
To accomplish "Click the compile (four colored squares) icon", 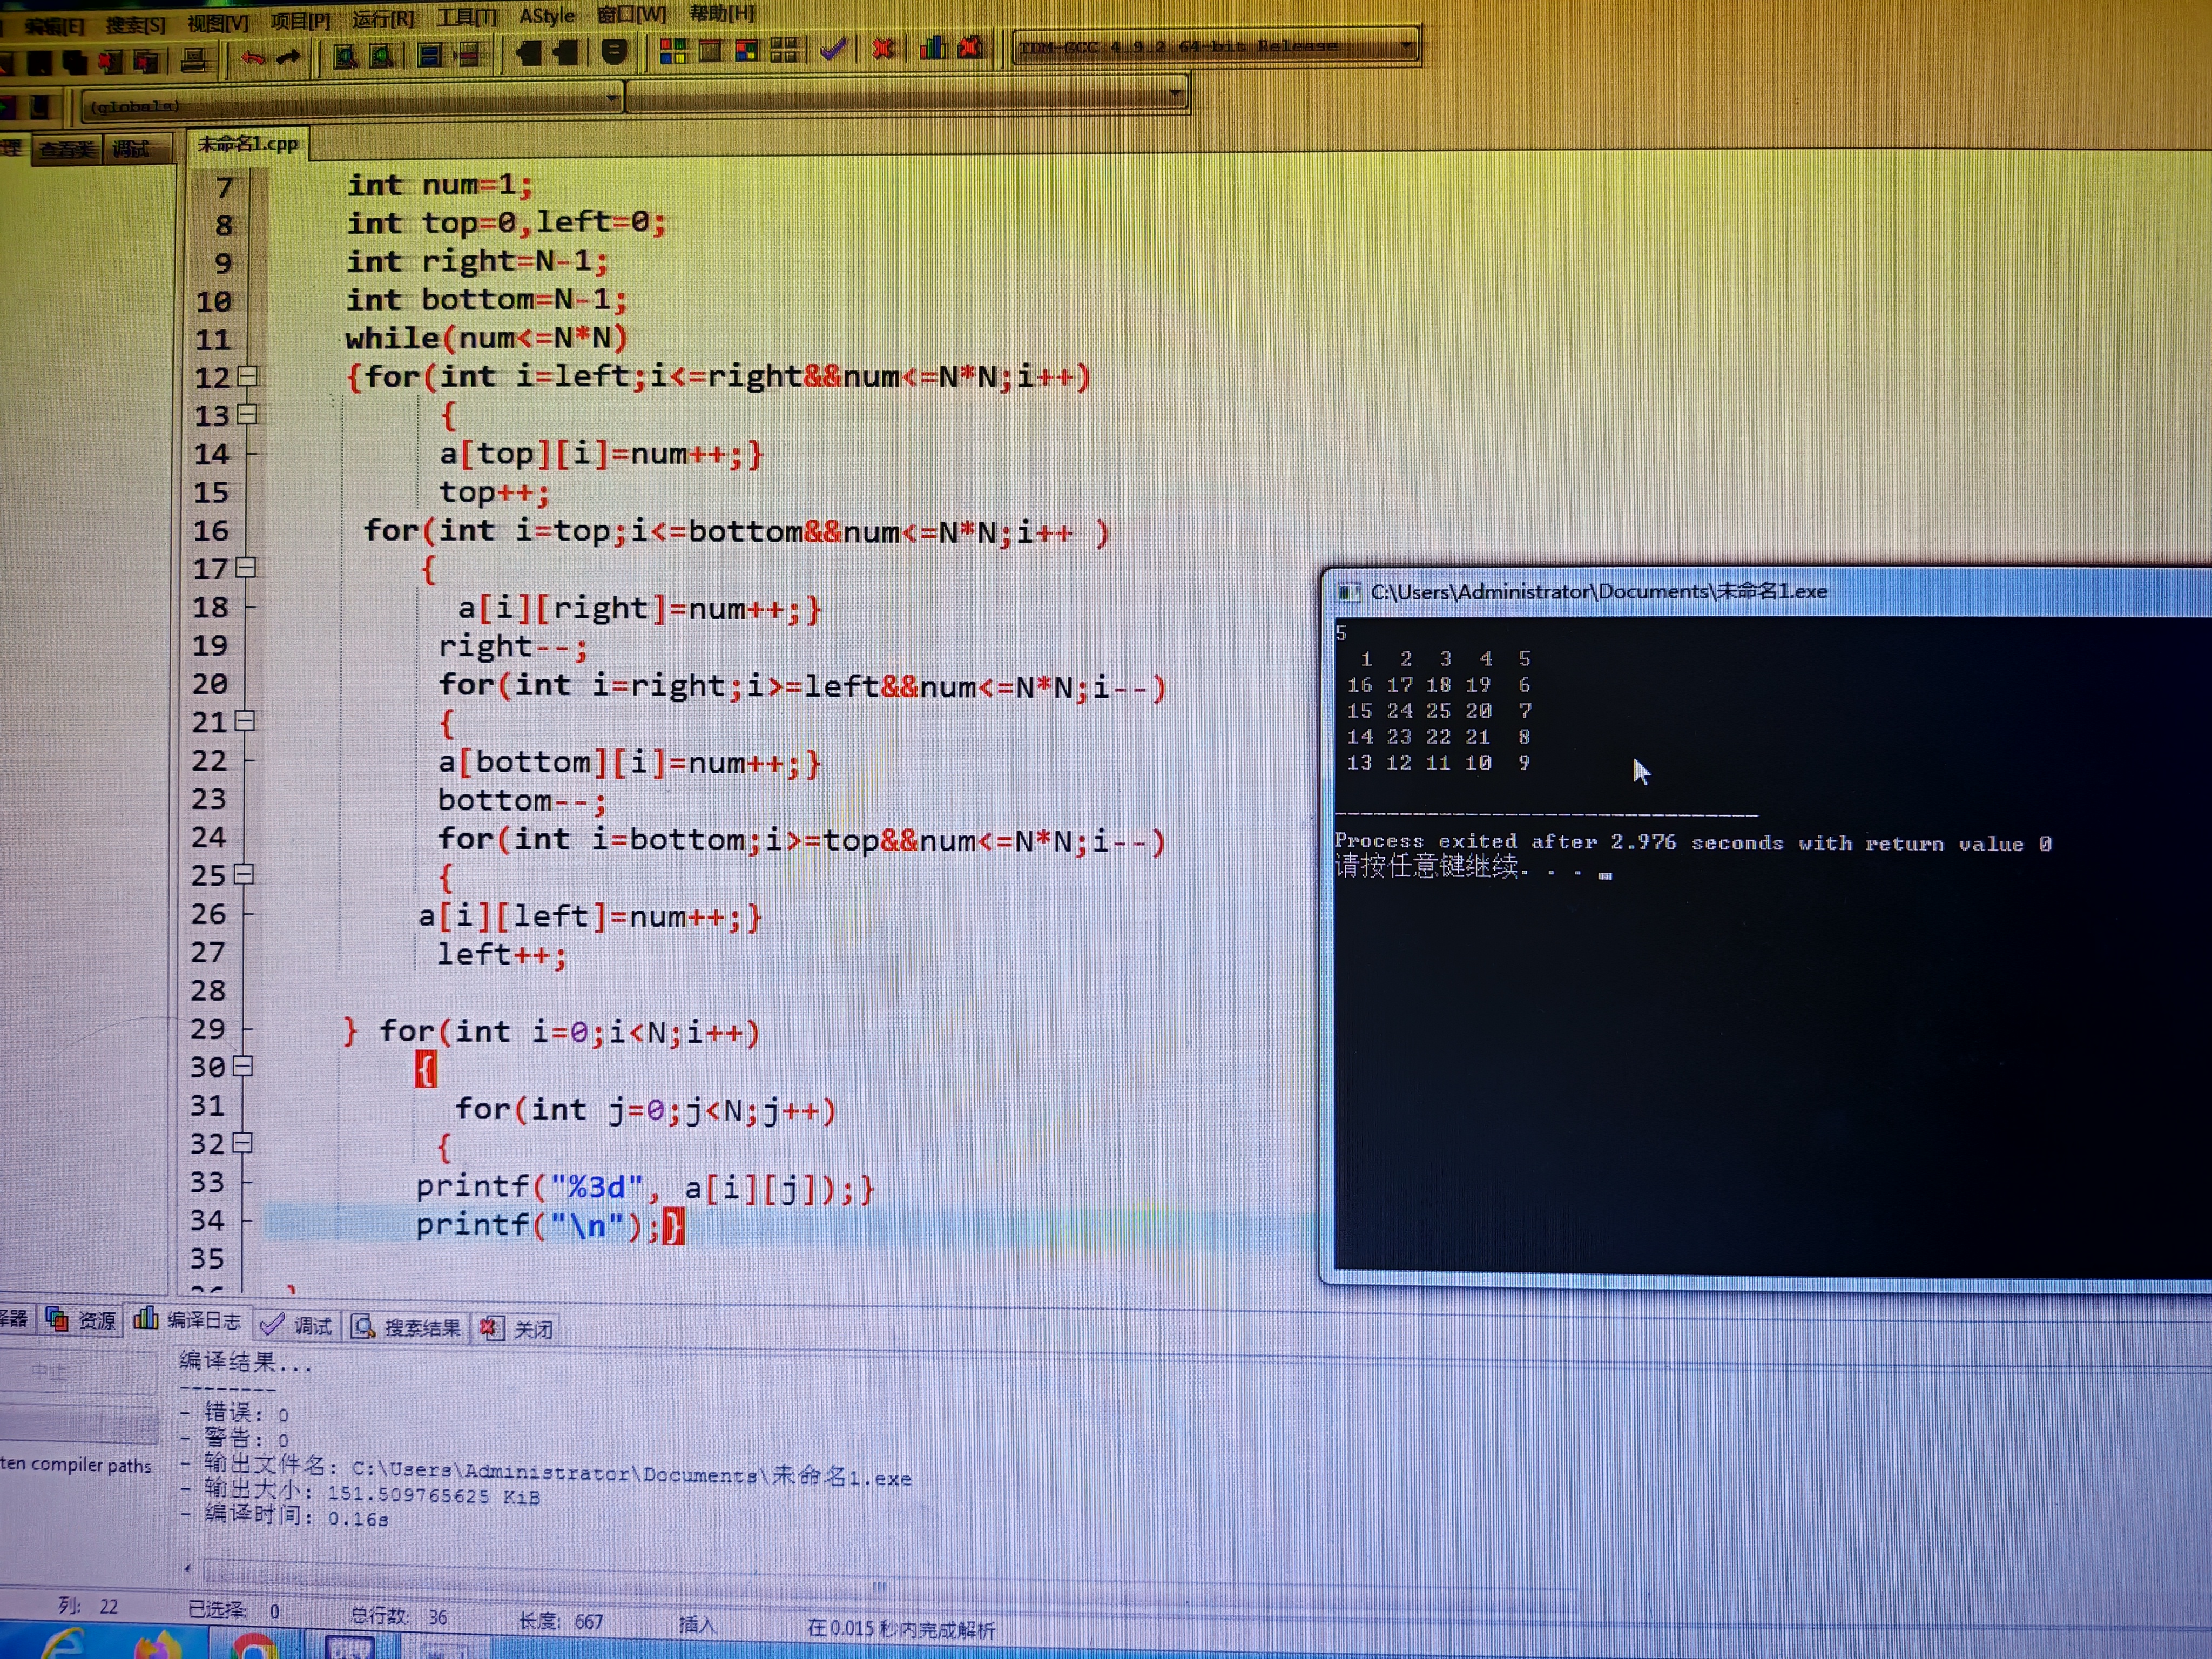I will pos(673,50).
